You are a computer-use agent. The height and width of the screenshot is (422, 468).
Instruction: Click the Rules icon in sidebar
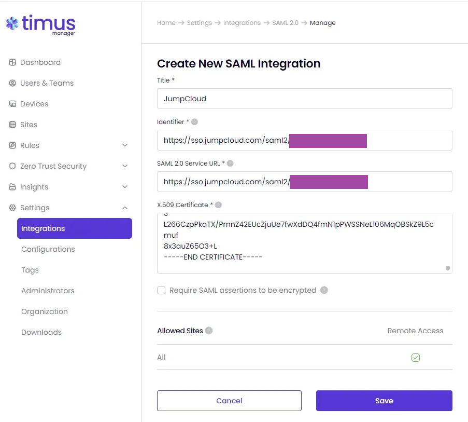(x=12, y=145)
